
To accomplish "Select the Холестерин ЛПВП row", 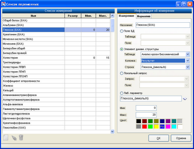I will 56,67.
